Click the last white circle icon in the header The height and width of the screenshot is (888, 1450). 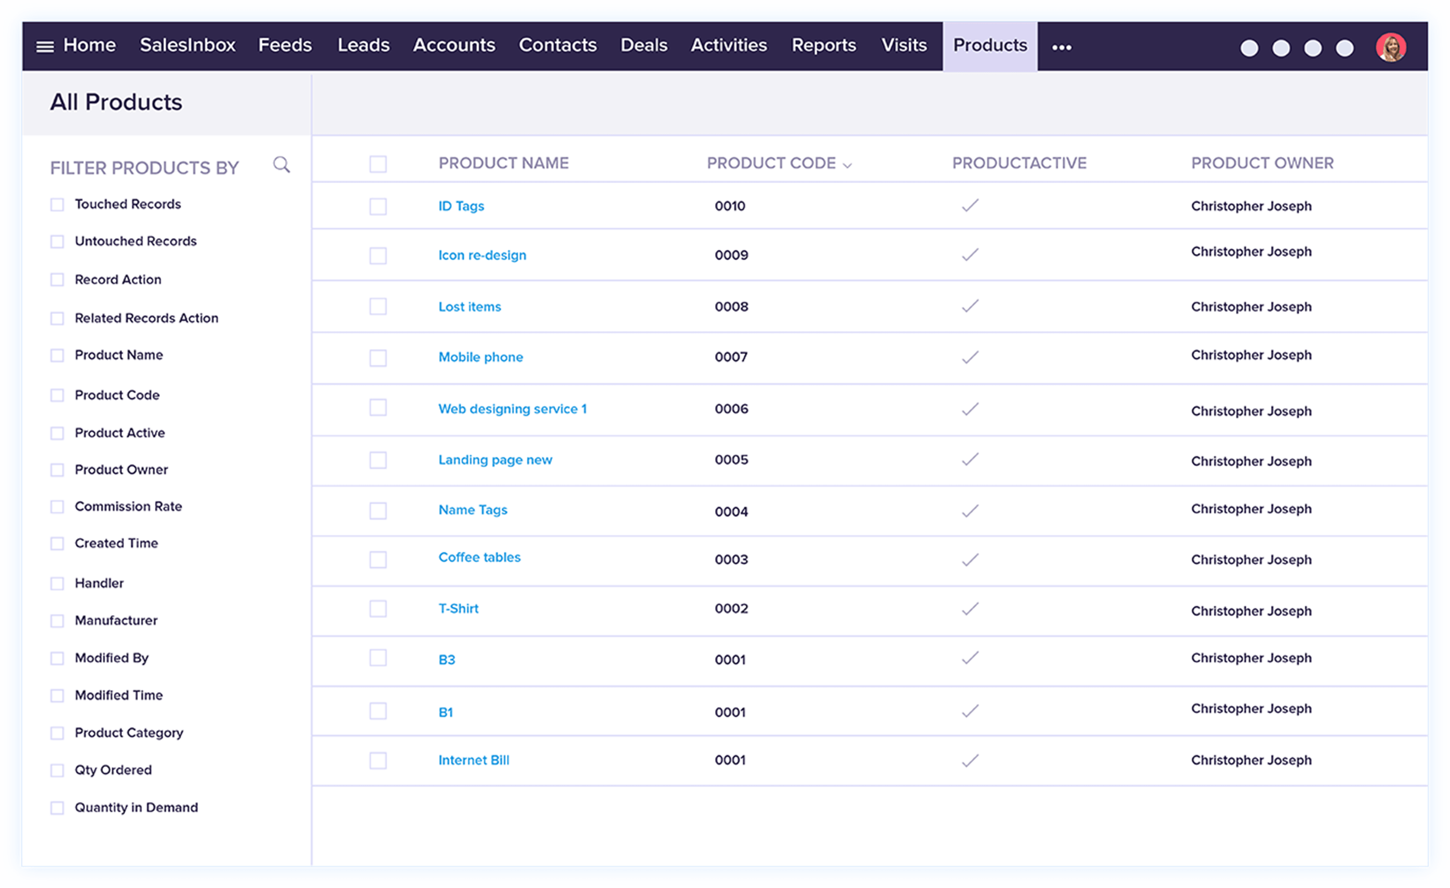(1345, 48)
